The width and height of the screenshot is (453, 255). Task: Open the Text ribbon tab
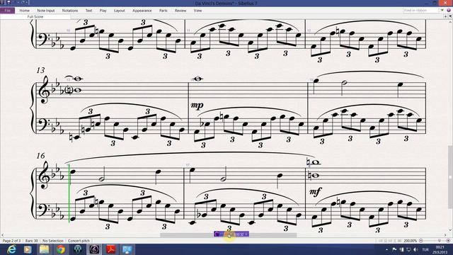[x=88, y=11]
